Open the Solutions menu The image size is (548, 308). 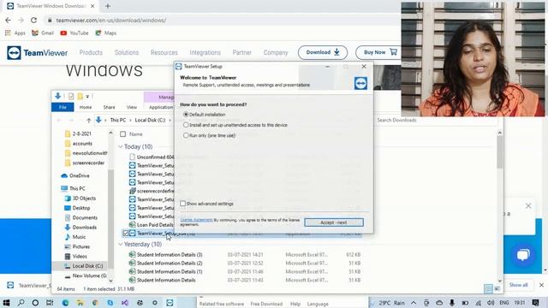pos(127,52)
